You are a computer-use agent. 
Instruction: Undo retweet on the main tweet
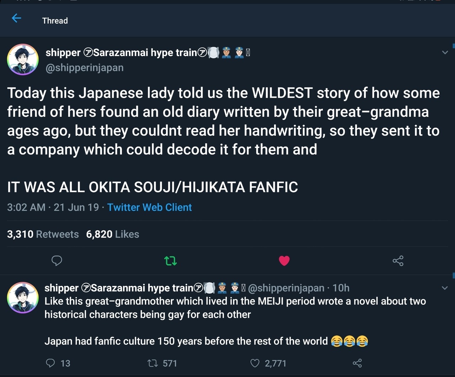tap(171, 261)
